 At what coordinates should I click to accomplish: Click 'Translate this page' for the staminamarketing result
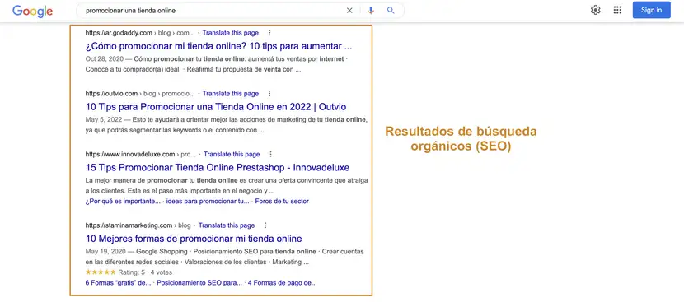[227, 225]
